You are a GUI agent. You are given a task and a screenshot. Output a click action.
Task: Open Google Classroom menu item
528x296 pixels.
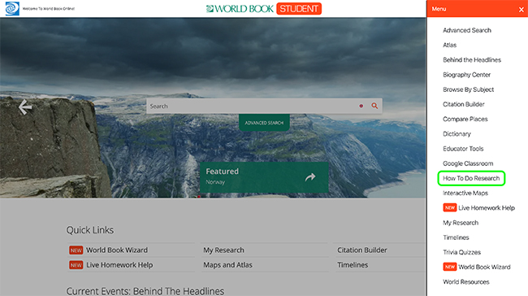tap(468, 163)
